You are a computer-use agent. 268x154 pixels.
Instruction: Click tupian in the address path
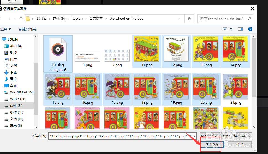pyautogui.click(x=78, y=19)
